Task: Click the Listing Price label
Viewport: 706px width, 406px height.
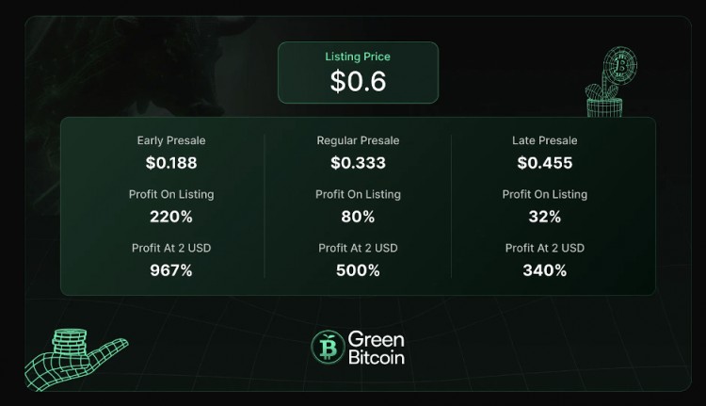Action: 358,57
